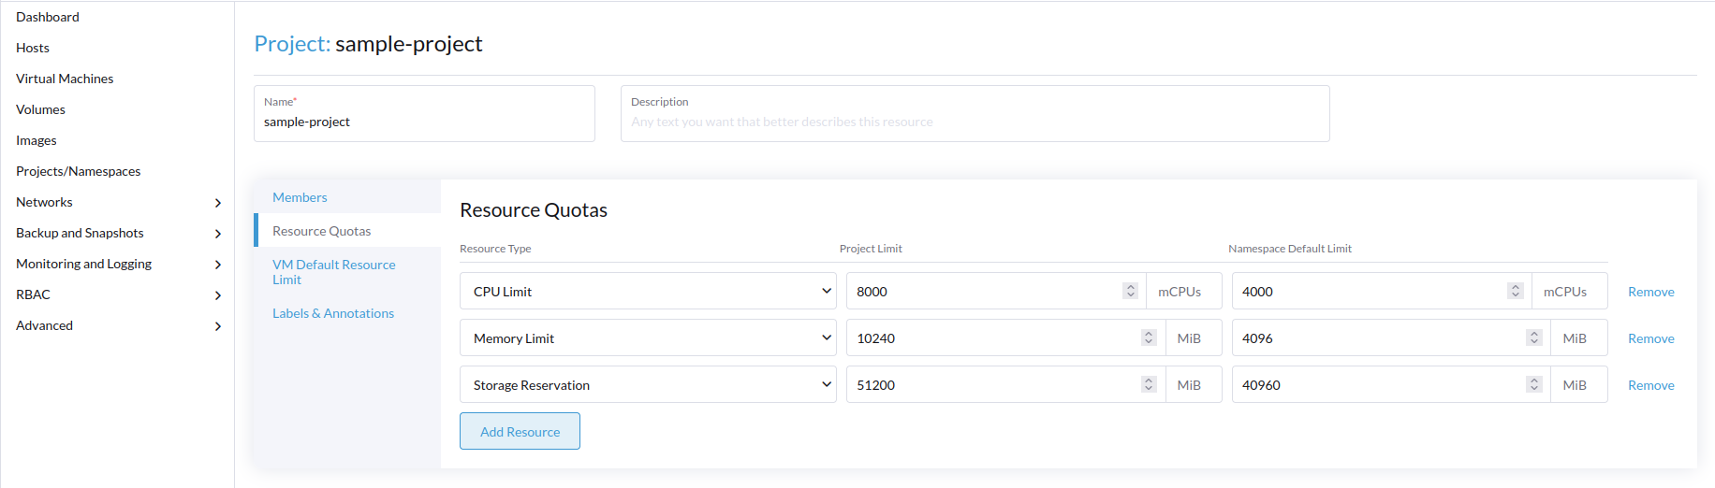Switch to the Members tab
This screenshot has width=1715, height=488.
300,197
